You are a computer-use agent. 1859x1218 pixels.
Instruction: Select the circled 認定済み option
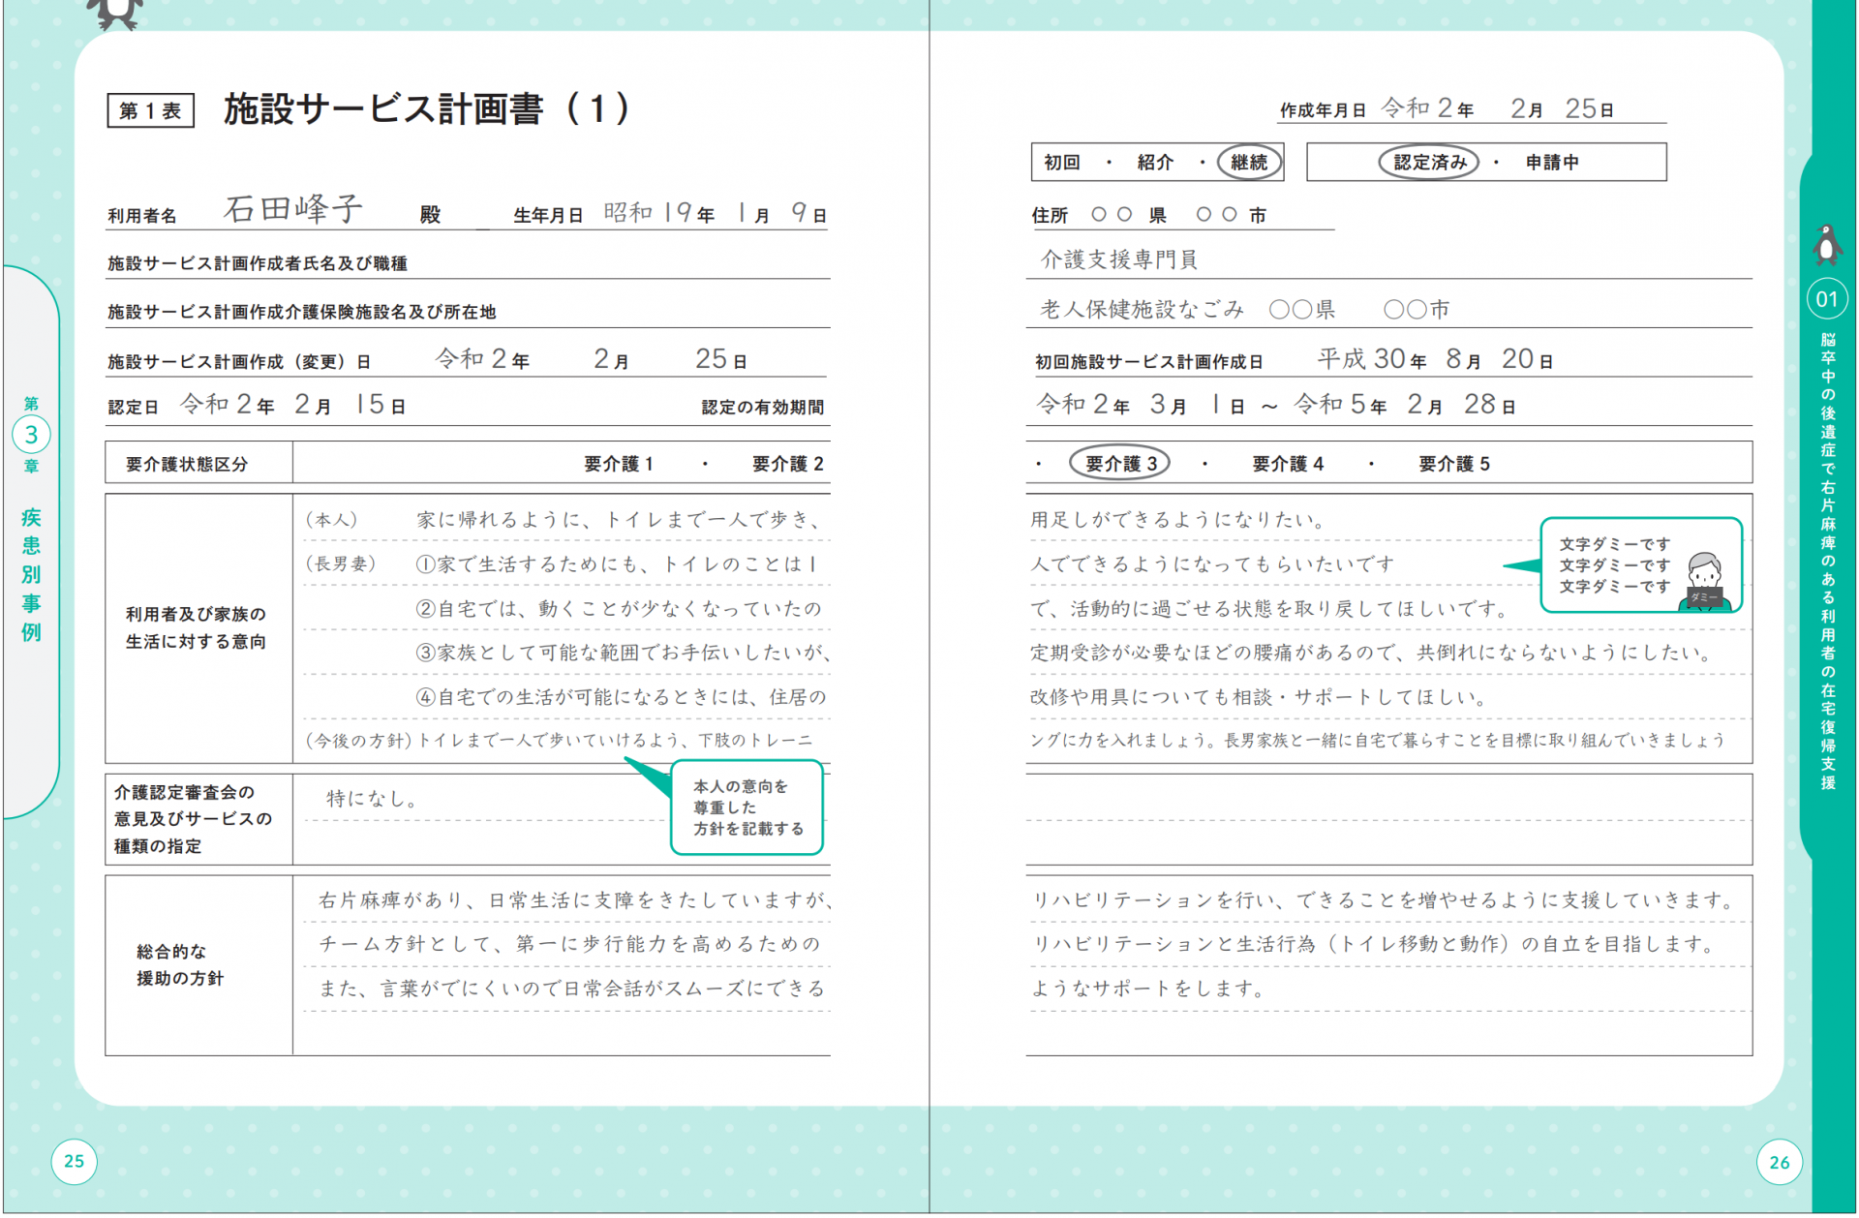1429,163
